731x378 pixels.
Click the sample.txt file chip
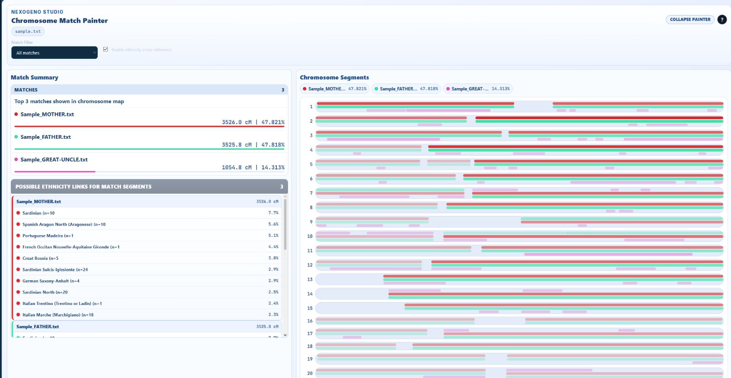(28, 31)
